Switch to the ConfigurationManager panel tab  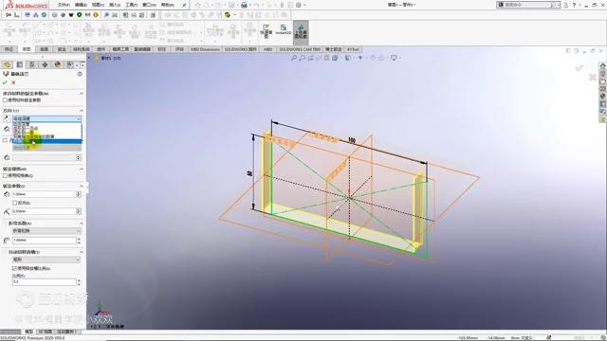tap(32, 64)
